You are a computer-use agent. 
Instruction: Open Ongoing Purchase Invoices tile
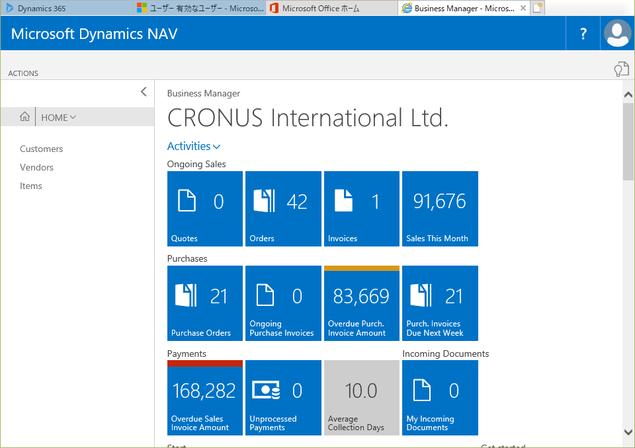click(x=283, y=303)
